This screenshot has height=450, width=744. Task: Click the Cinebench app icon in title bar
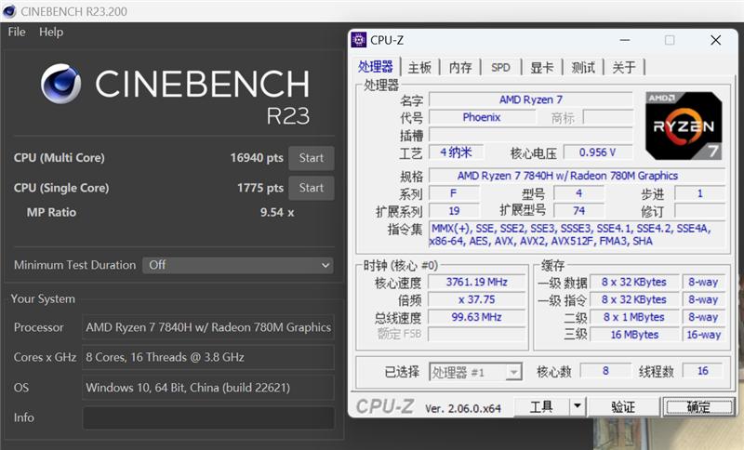point(9,11)
